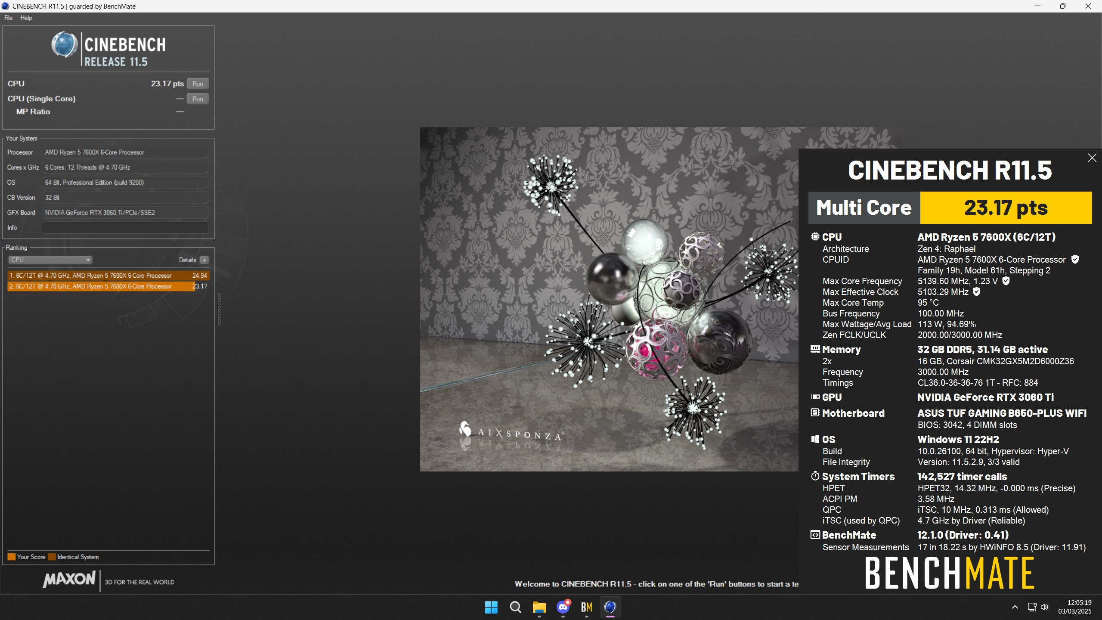This screenshot has width=1102, height=620.
Task: Run the CPU (Single Core) test
Action: click(x=198, y=99)
